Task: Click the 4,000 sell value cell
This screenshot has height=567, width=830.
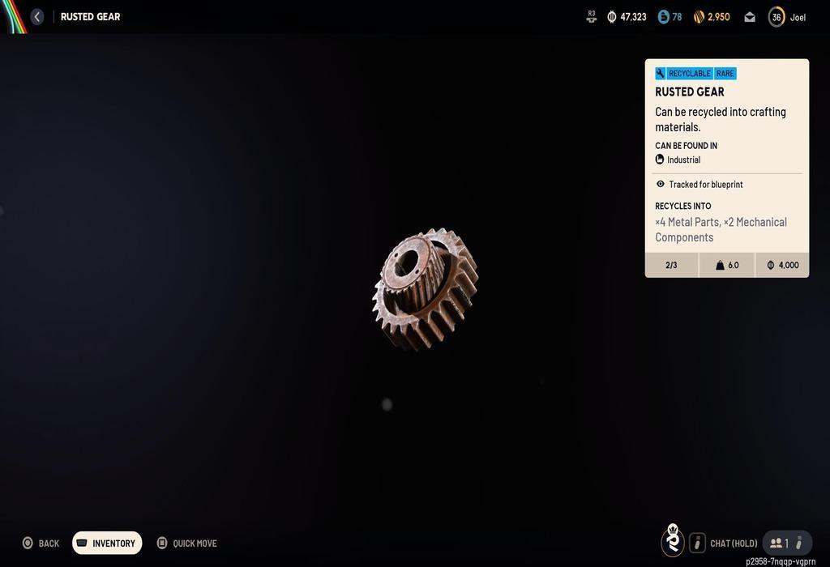Action: pyautogui.click(x=782, y=266)
